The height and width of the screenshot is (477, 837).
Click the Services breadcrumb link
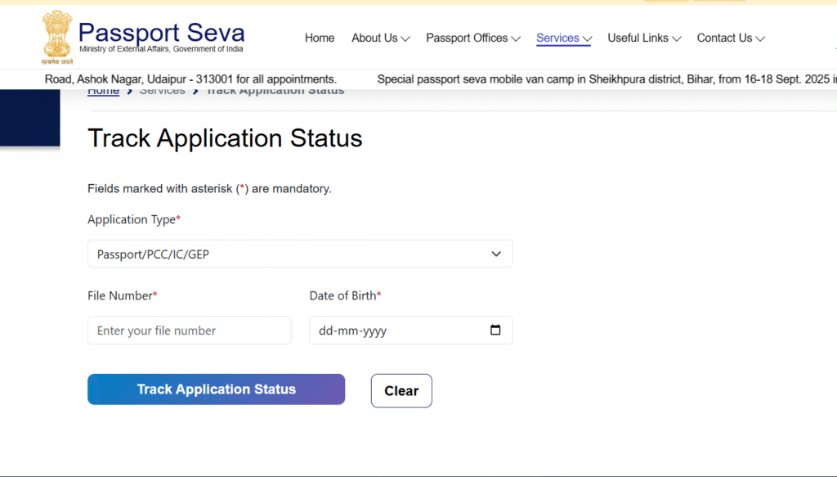point(162,91)
